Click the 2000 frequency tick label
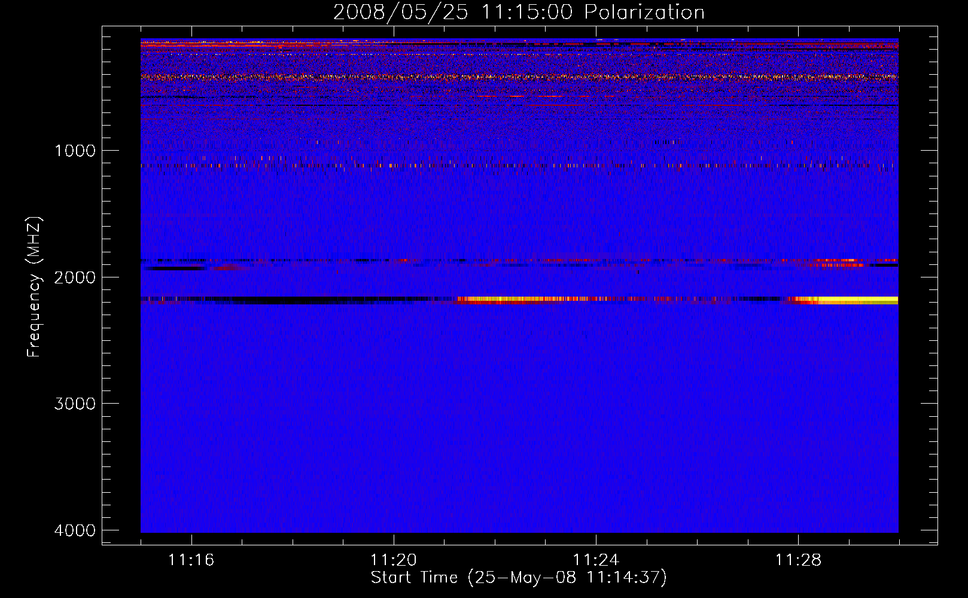 (75, 277)
